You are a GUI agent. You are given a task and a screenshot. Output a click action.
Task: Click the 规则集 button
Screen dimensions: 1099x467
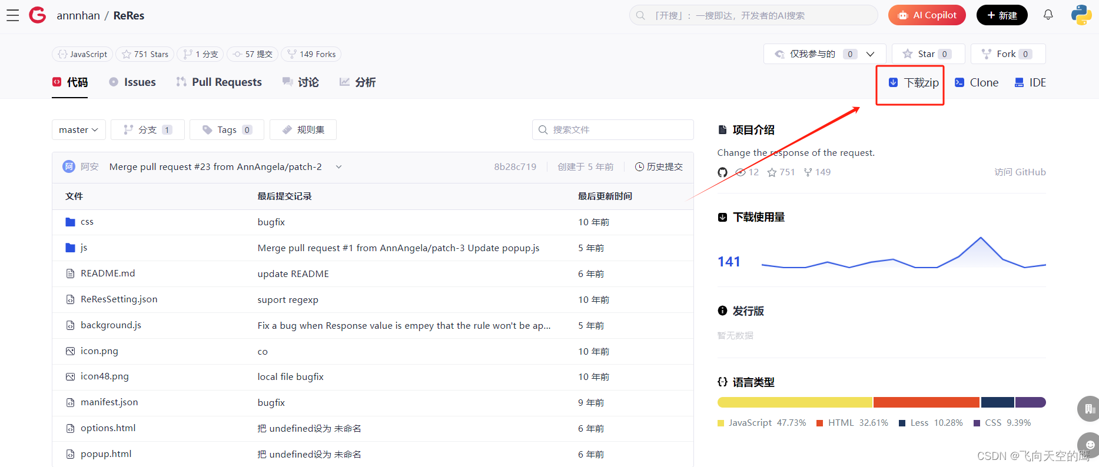pyautogui.click(x=303, y=130)
